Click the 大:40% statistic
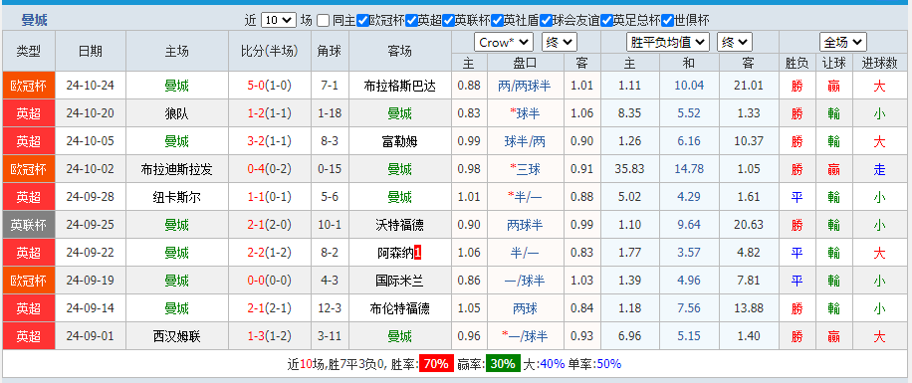912x383 pixels. click(544, 364)
